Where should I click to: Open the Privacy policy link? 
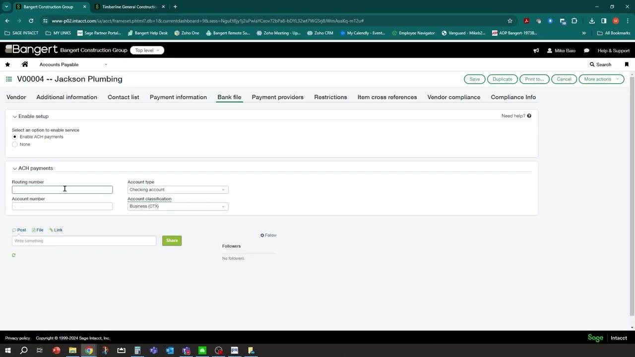[x=17, y=338]
